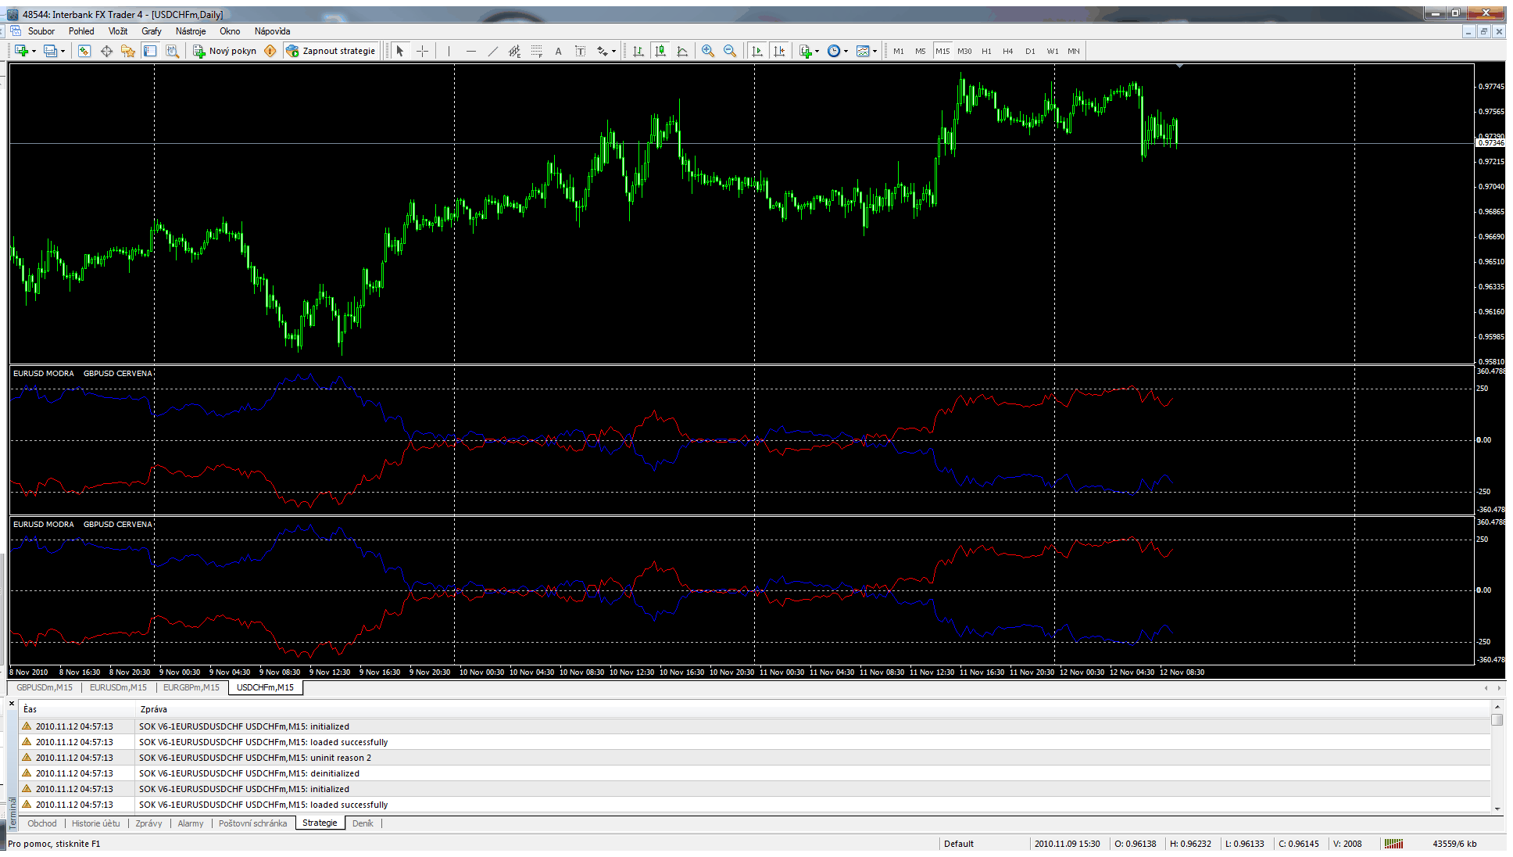Viewport: 1513px width, 857px height.
Task: Open the New Chart toolbar icon
Action: pos(21,51)
